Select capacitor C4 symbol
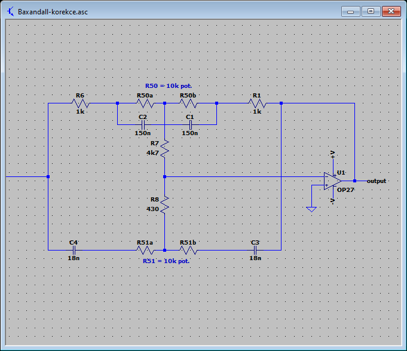Image resolution: width=407 pixels, height=351 pixels. (x=74, y=251)
